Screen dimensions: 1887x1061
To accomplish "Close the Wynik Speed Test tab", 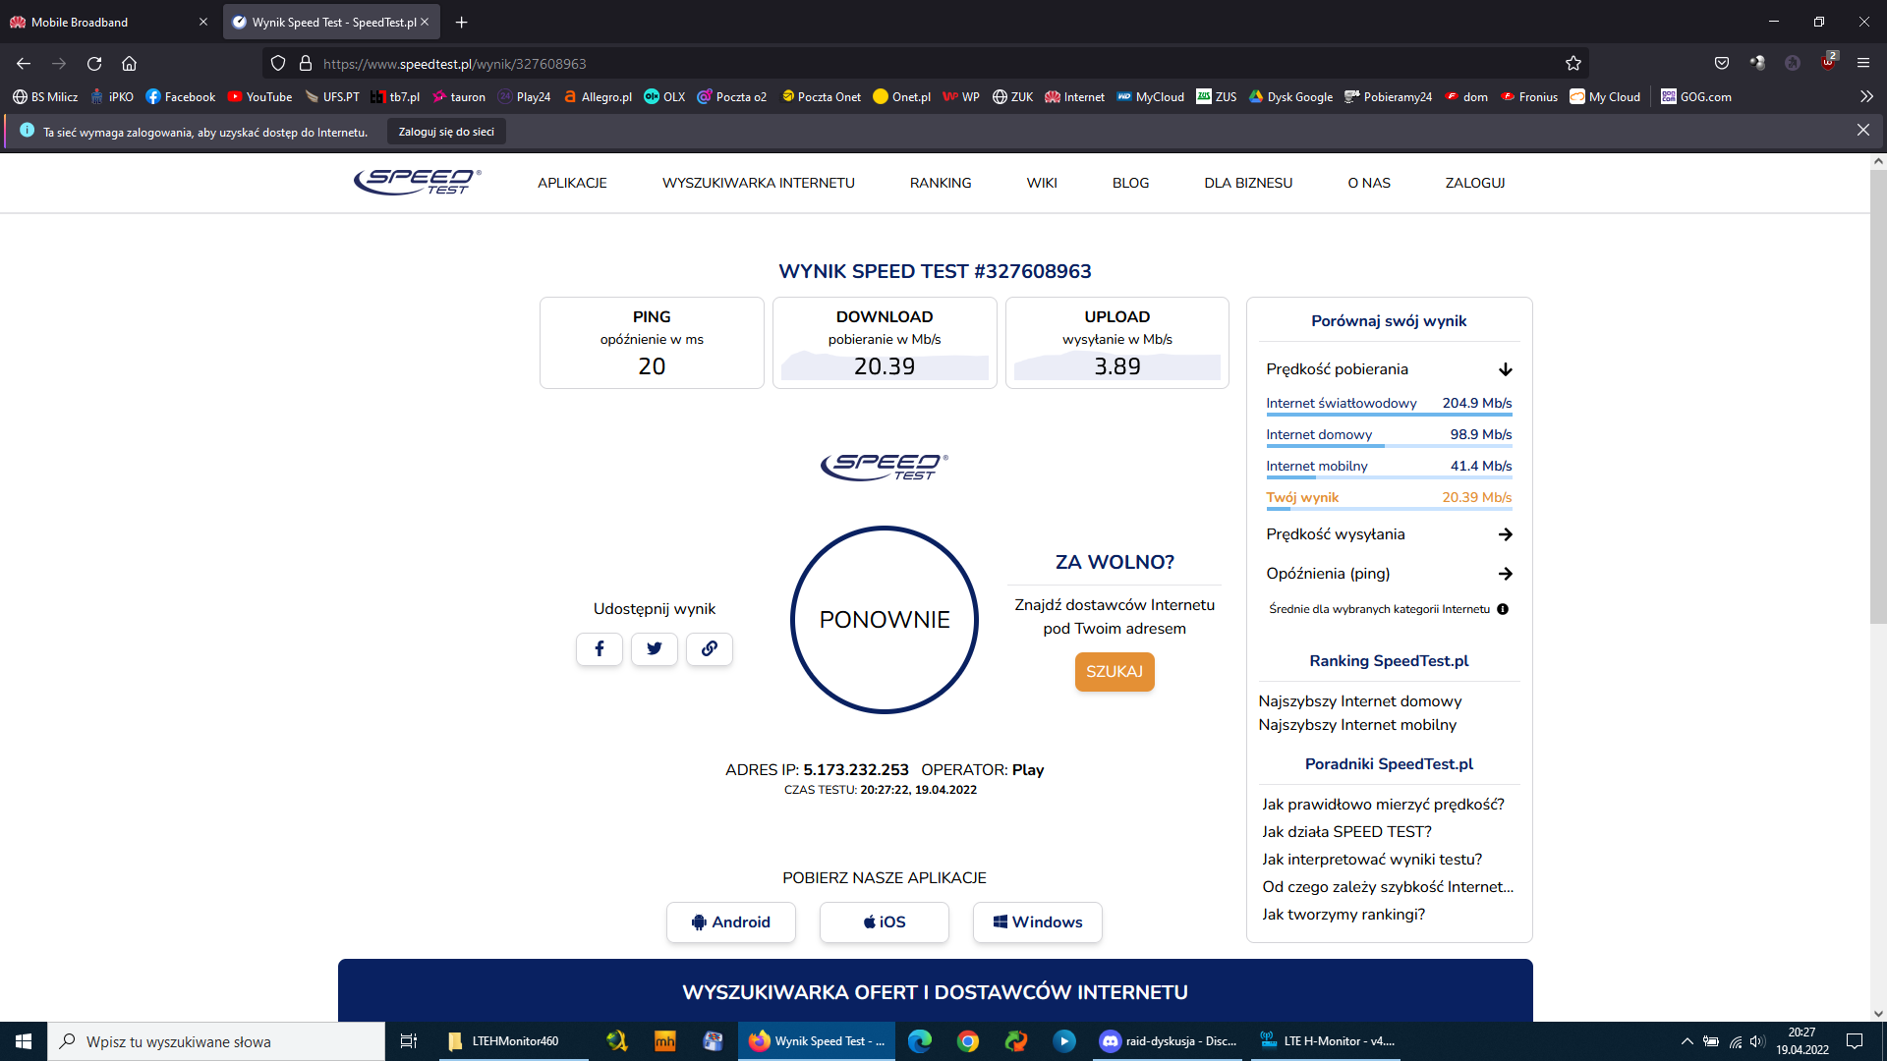I will point(425,22).
